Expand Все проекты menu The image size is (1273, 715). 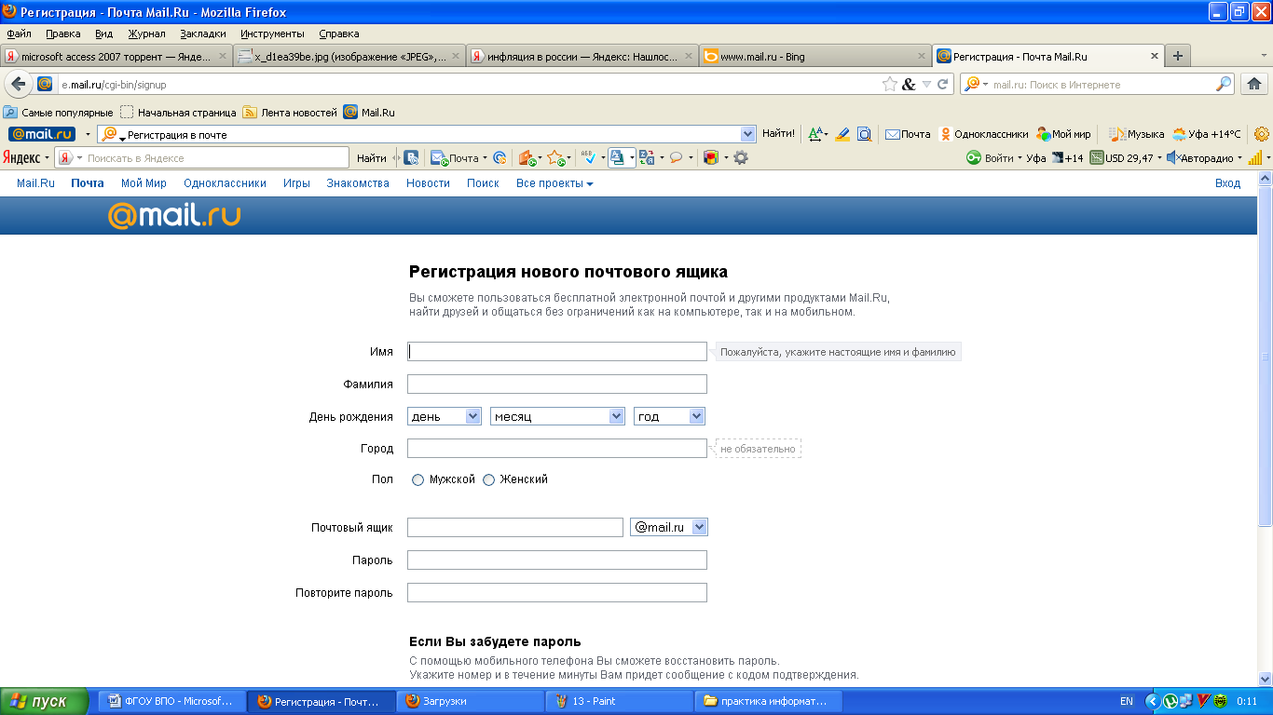click(554, 183)
